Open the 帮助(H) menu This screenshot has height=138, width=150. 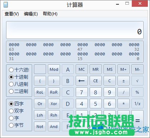(x=50, y=14)
